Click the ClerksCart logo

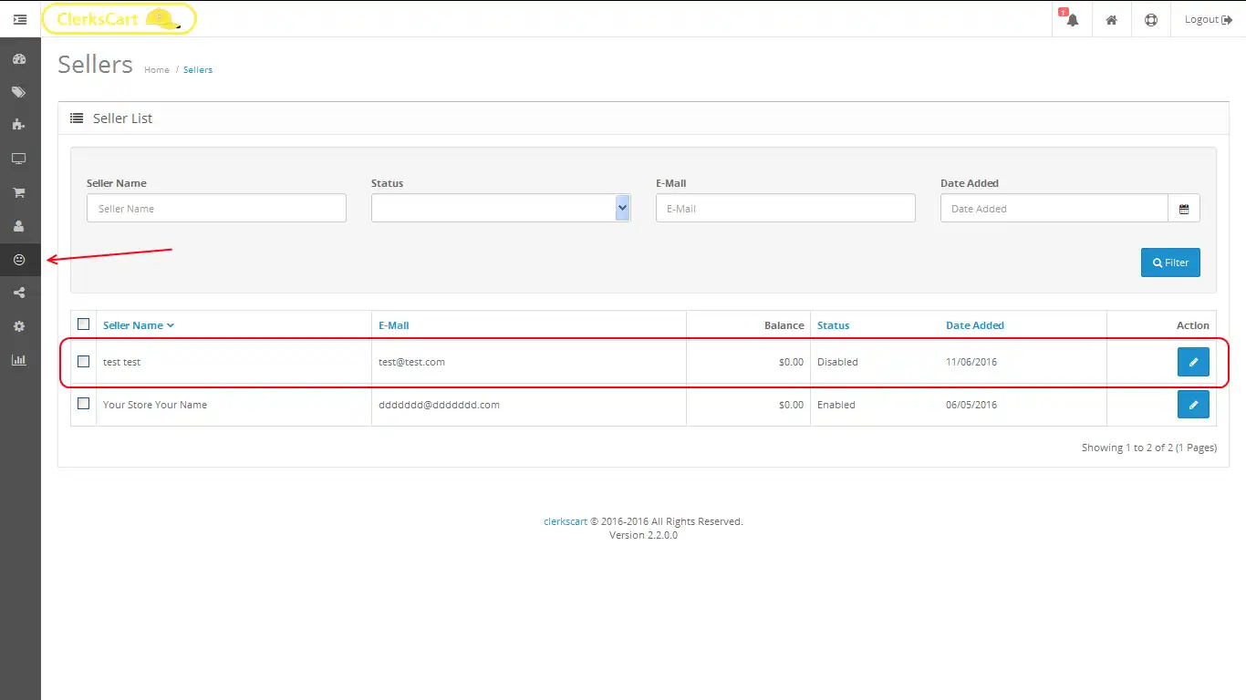[119, 18]
